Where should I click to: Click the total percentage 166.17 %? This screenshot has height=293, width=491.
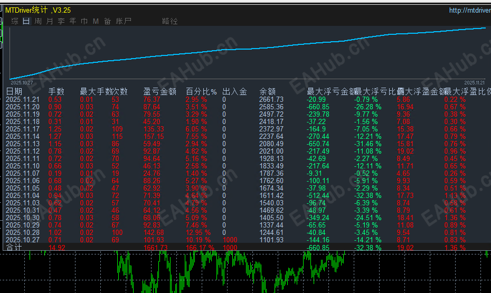coord(200,247)
